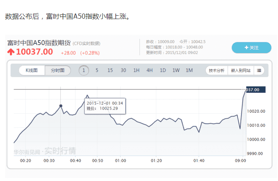Open the 富时中国A50指数期货 title link
The width and height of the screenshot is (278, 181).
point(39,43)
